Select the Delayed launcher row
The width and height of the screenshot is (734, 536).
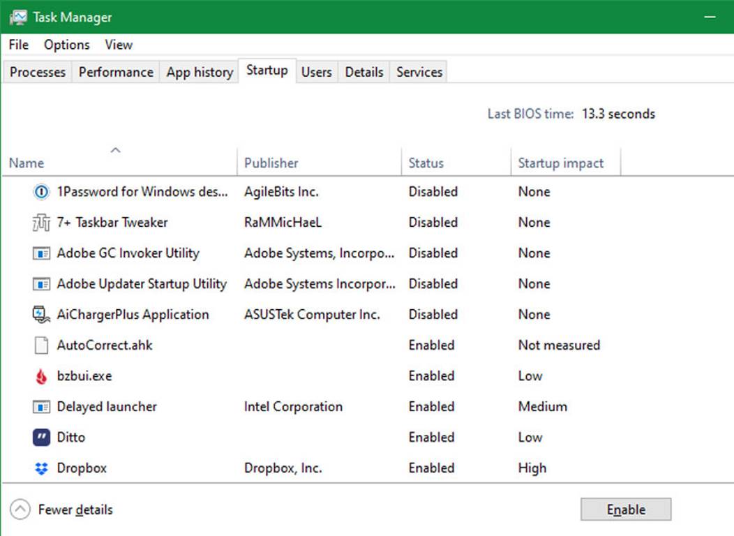[x=107, y=407]
